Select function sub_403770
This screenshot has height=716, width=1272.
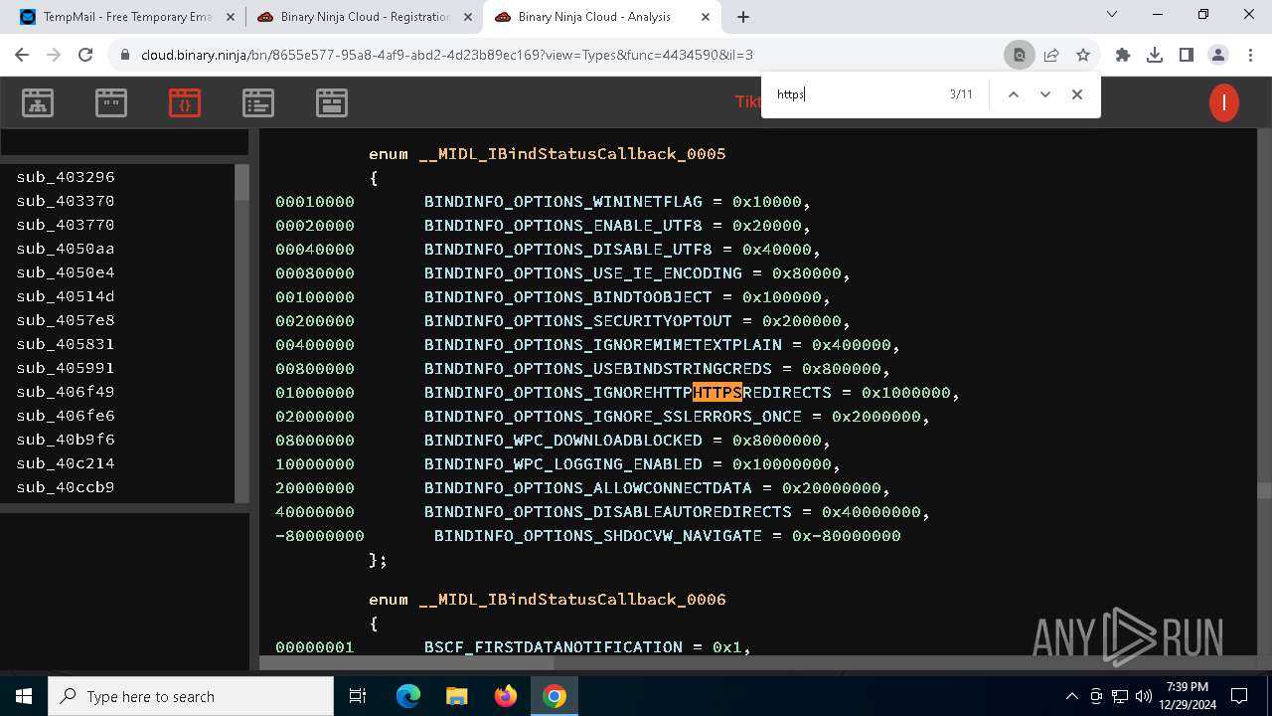(x=66, y=225)
